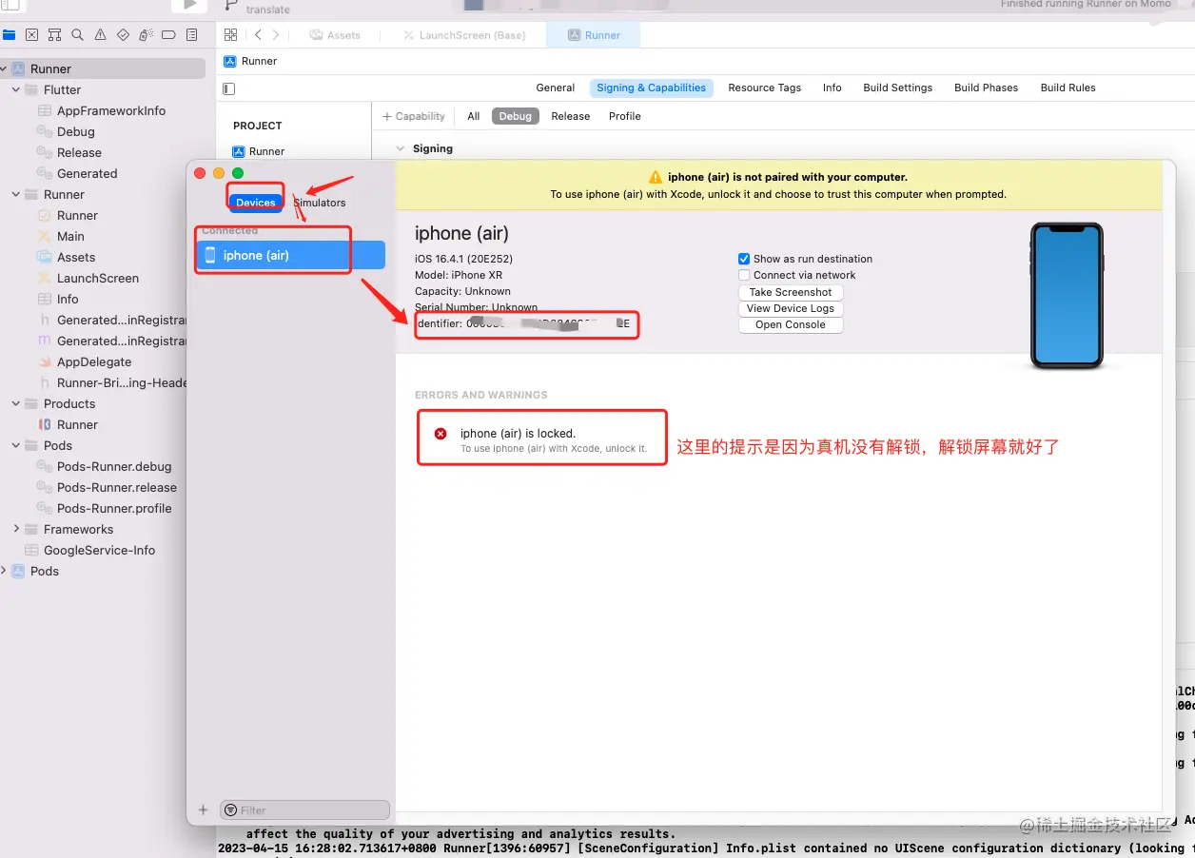Screen dimensions: 1195x858
Task: Open the Source Control navigator icon
Action: pyautogui.click(x=31, y=35)
